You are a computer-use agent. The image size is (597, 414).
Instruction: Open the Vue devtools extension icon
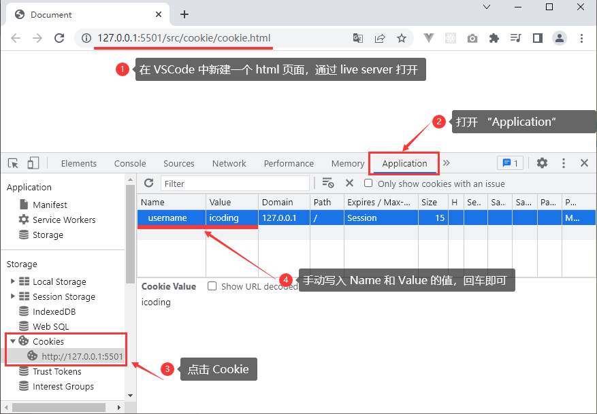click(x=429, y=38)
